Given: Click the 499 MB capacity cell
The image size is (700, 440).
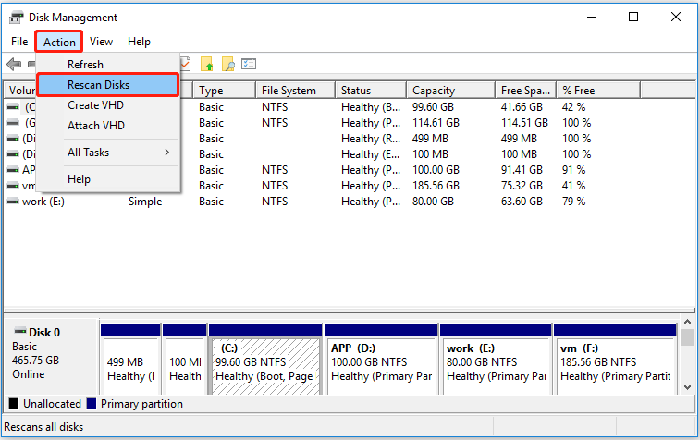Looking at the screenshot, I should pos(430,139).
